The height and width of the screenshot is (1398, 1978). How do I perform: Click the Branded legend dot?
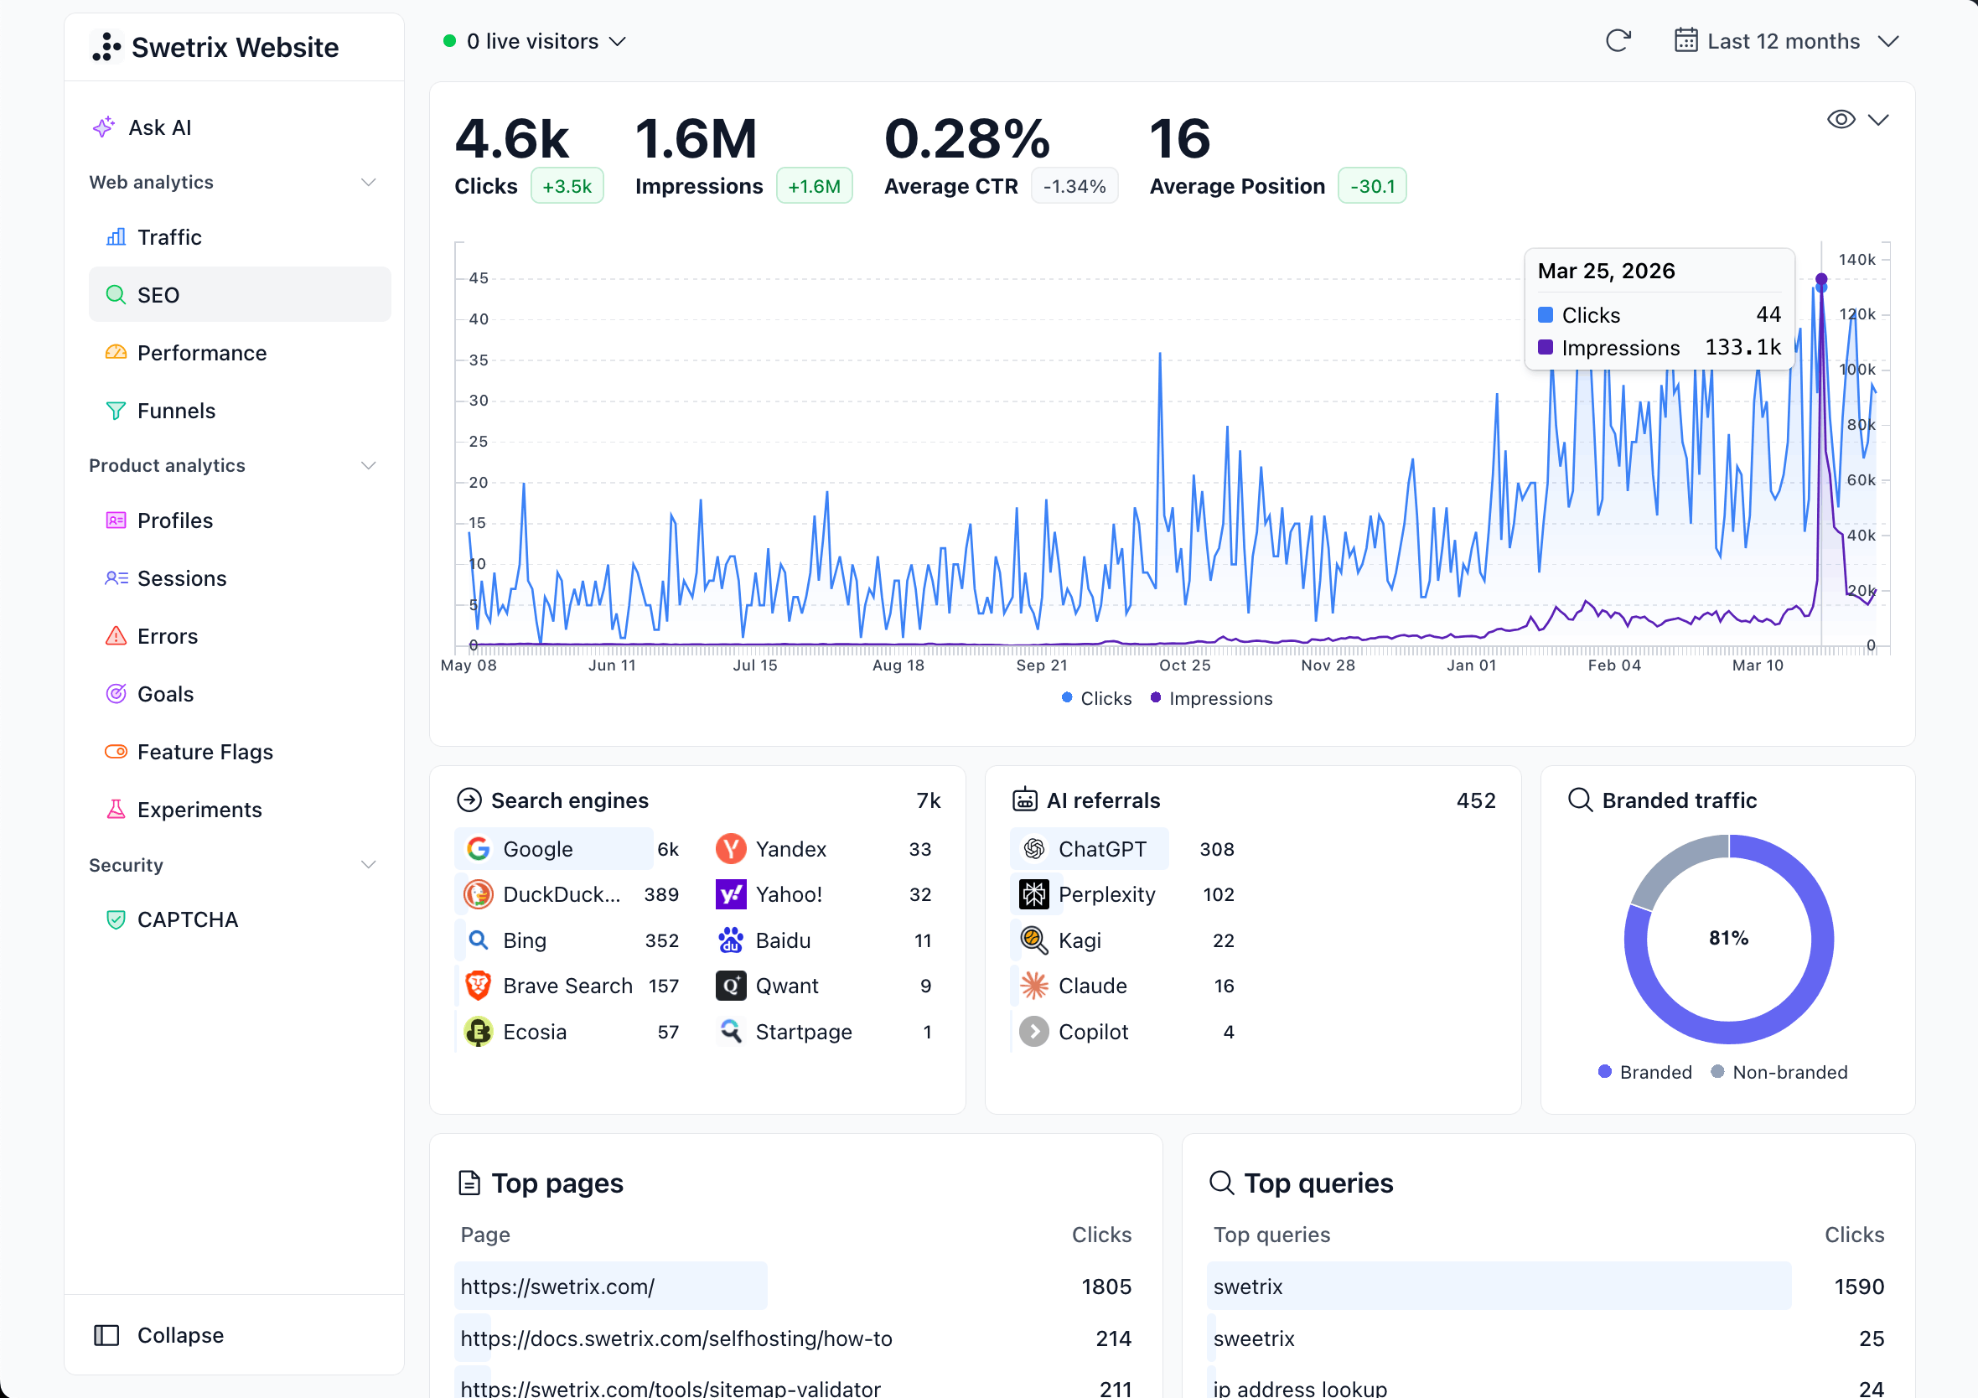click(1604, 1071)
